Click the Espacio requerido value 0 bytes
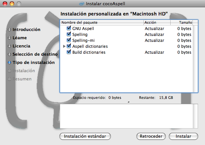 tap(115, 98)
